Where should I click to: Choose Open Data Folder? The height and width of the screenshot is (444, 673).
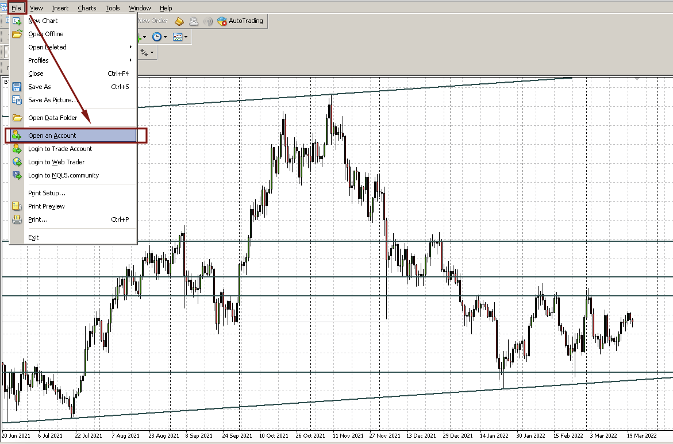click(73, 118)
